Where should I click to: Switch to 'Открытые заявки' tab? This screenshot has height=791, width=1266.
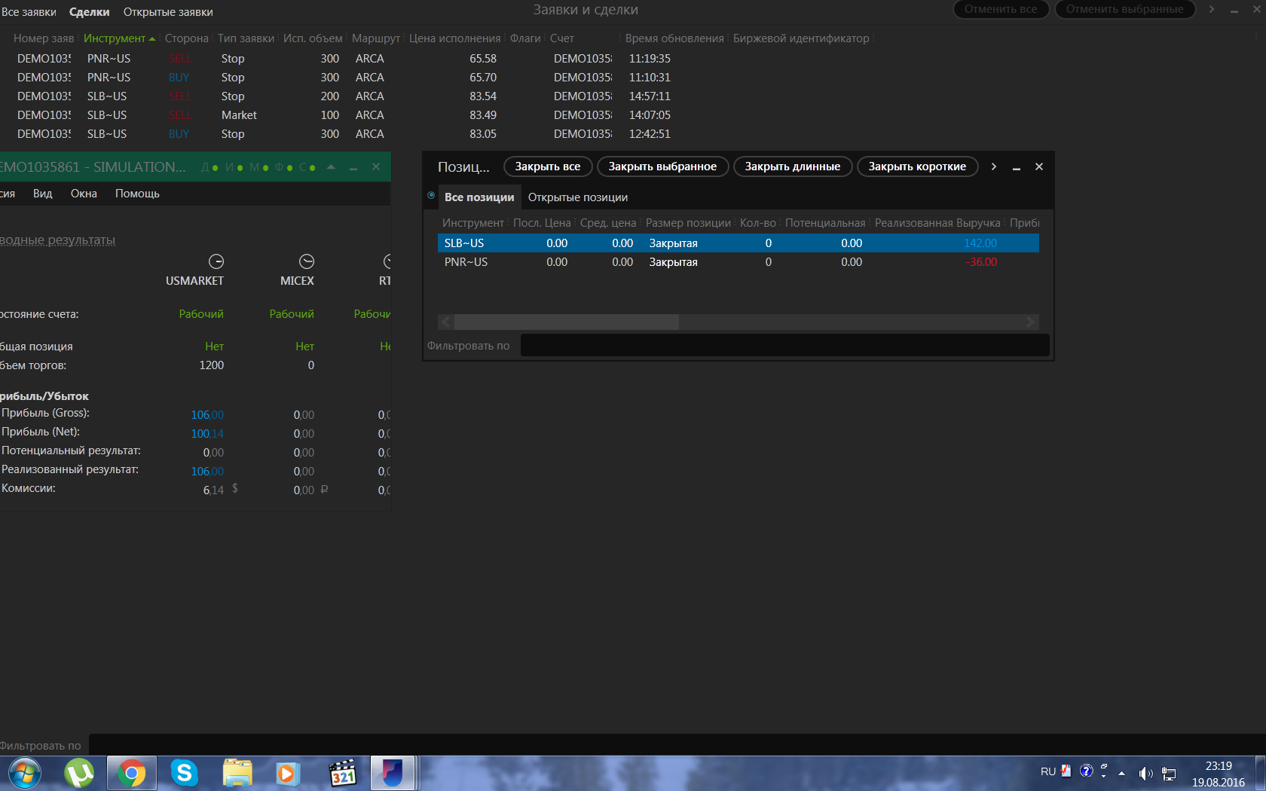click(168, 12)
